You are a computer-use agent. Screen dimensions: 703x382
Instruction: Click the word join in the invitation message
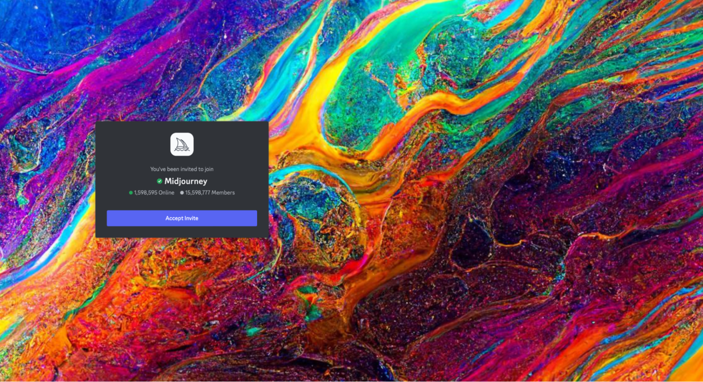click(x=209, y=169)
